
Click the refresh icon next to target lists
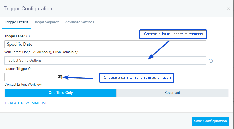point(211,61)
